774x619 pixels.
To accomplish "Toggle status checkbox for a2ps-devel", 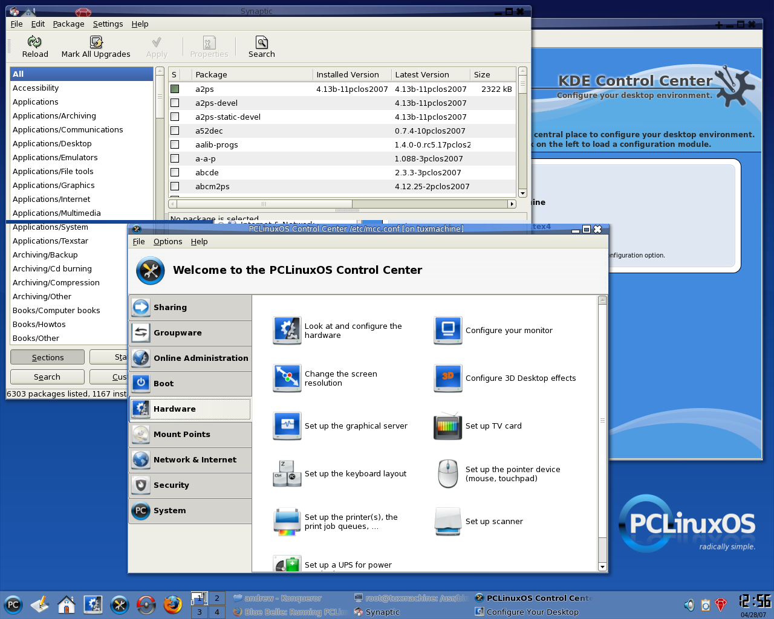I will [x=175, y=103].
